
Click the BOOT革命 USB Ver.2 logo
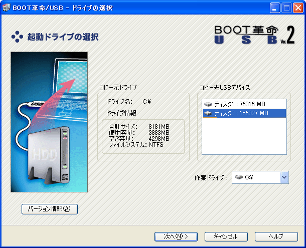tap(254, 35)
